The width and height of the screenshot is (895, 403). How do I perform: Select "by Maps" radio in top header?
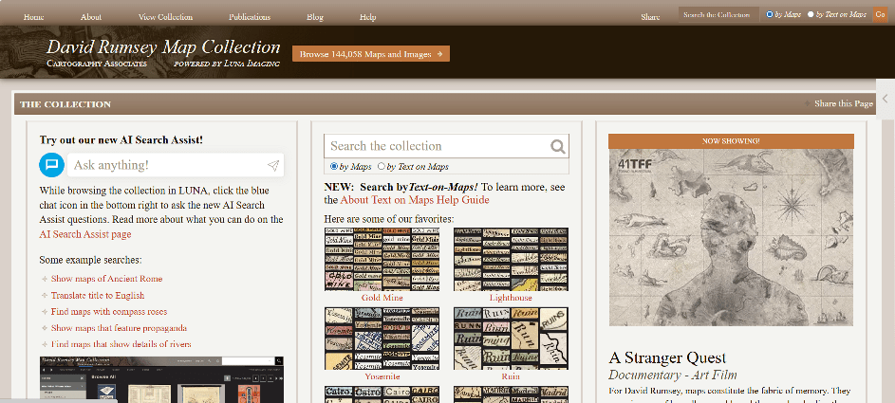pyautogui.click(x=770, y=15)
